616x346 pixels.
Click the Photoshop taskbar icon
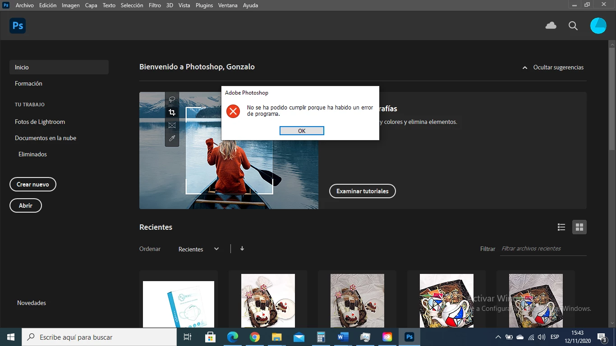(409, 337)
